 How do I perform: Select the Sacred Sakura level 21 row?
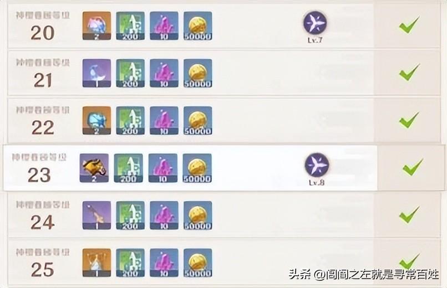[x=224, y=73]
